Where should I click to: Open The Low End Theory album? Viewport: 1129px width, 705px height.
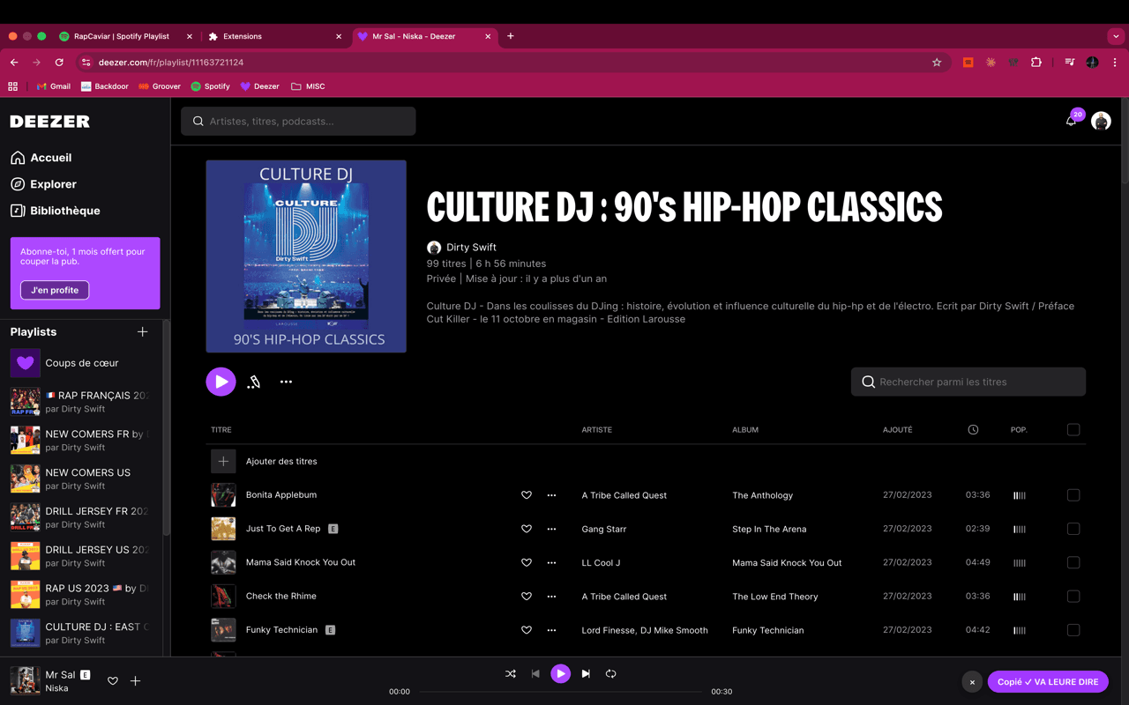click(x=775, y=597)
